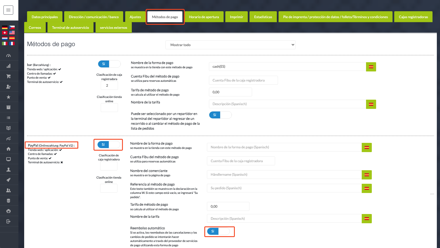This screenshot has width=440, height=248.
Task: Open the Imprimir tab
Action: (x=237, y=17)
